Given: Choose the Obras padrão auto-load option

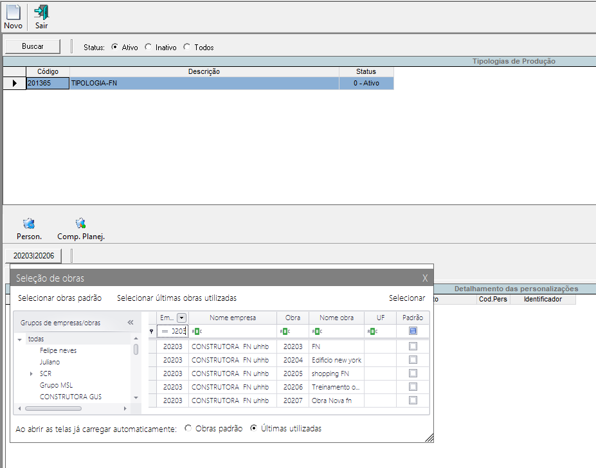Looking at the screenshot, I should [x=188, y=428].
